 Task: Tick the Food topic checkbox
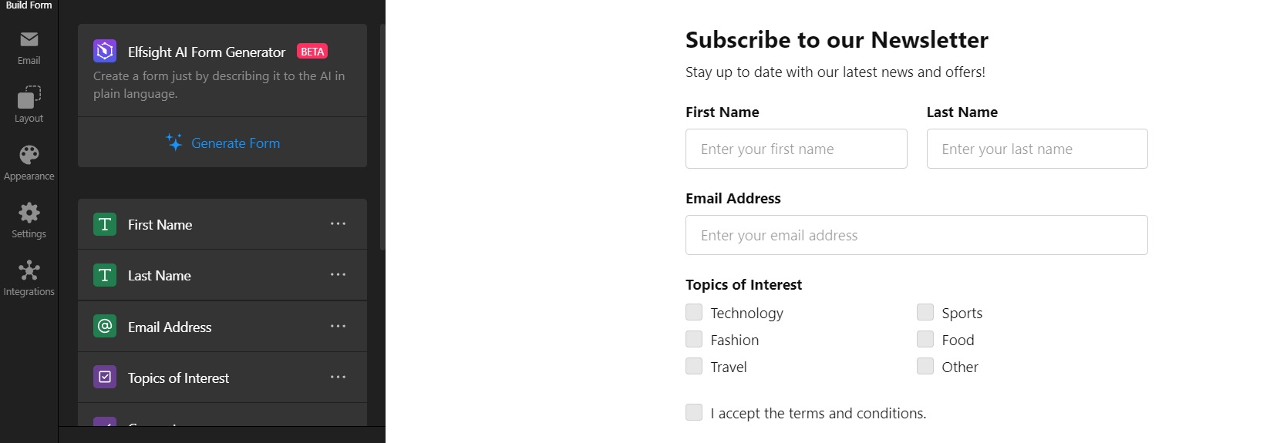[925, 339]
